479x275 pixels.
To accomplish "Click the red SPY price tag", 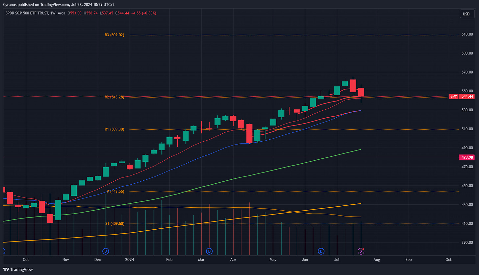I will [454, 97].
